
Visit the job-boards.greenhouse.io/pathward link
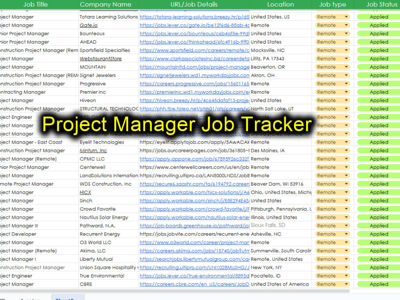click(x=194, y=226)
